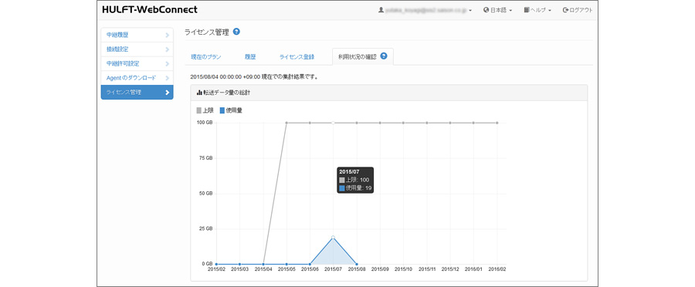Click the logout arrow icon
This screenshot has width=695, height=287.
565,10
